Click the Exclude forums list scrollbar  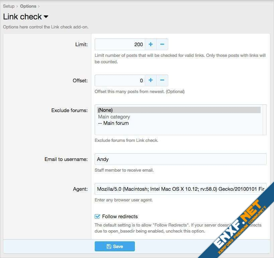pyautogui.click(x=264, y=119)
